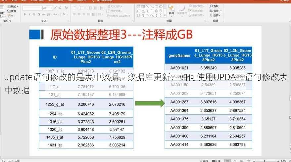291x162 pixels.
Task: Center text in paragraph group
Action: pos(79,14)
